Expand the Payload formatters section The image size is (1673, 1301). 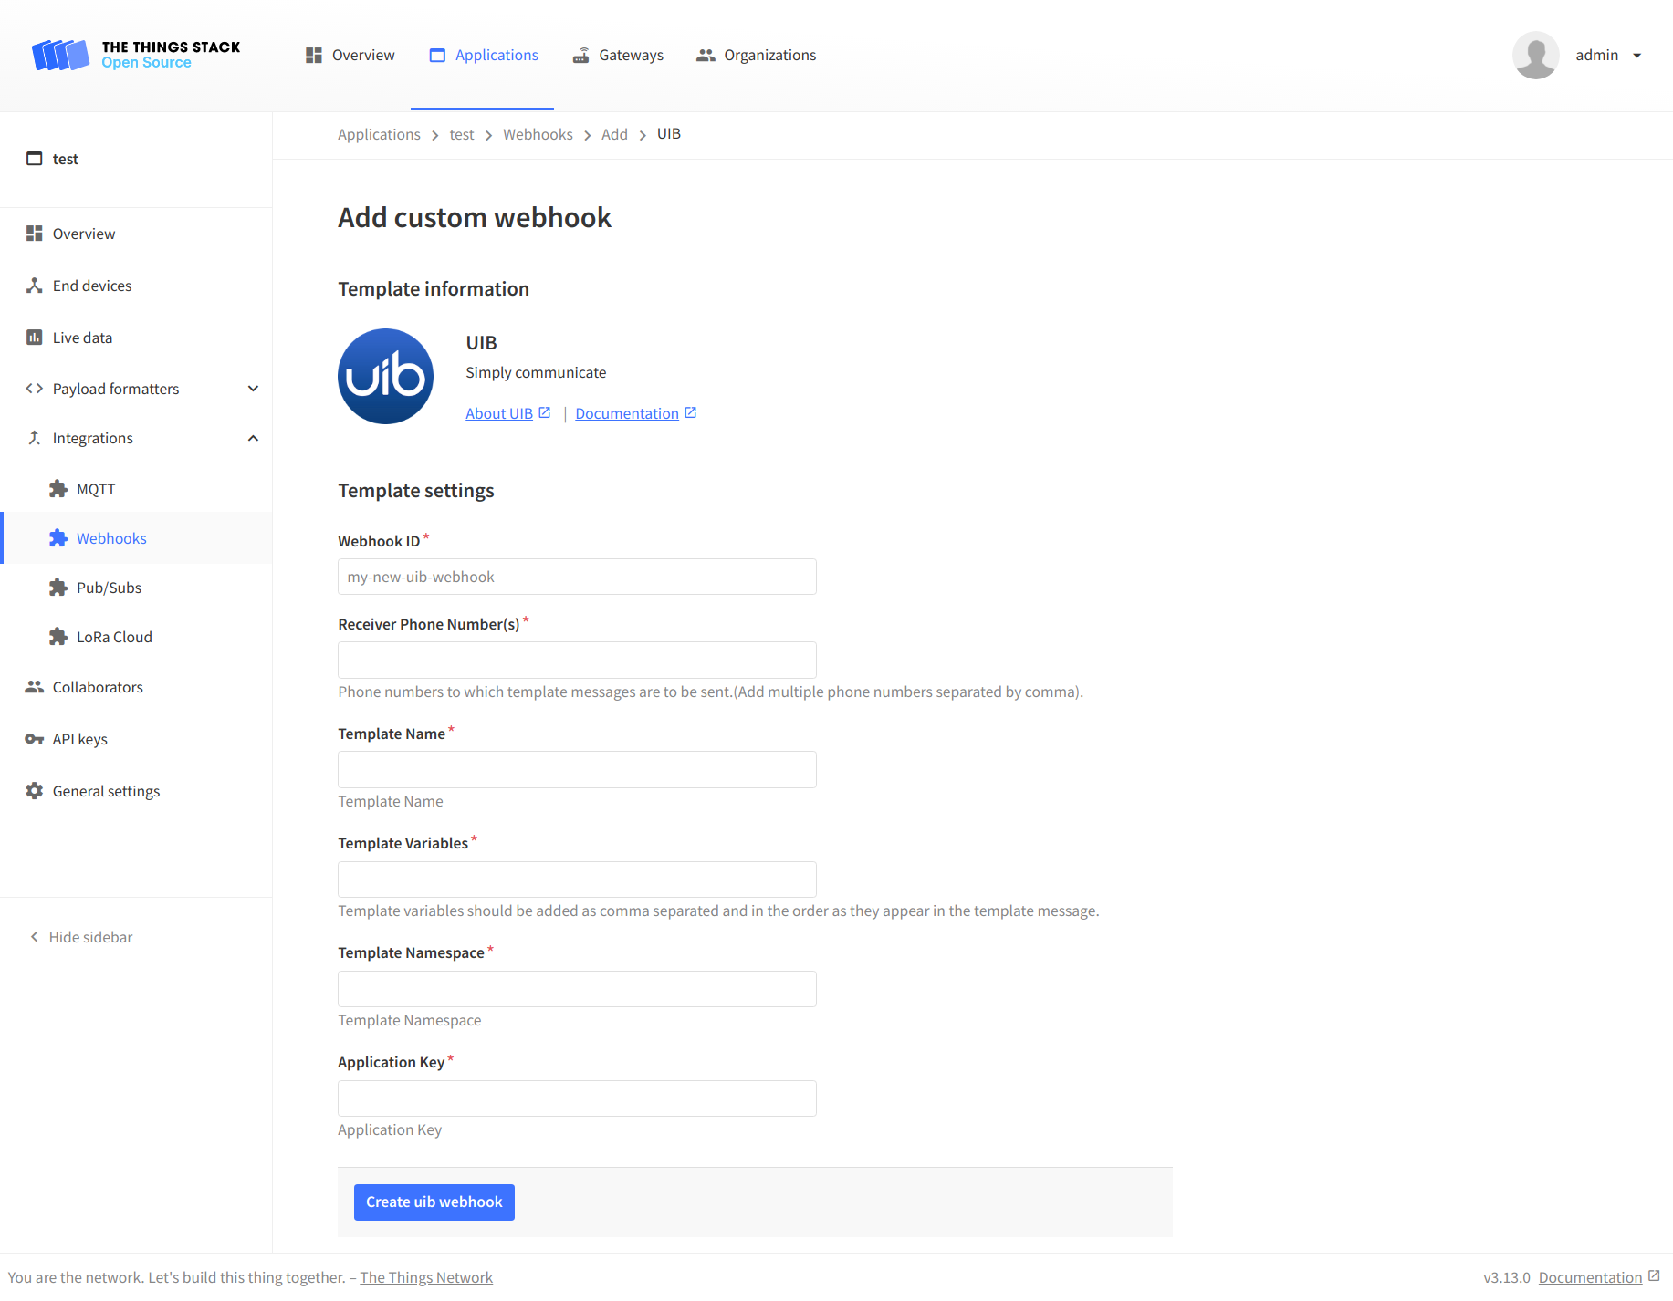click(253, 388)
